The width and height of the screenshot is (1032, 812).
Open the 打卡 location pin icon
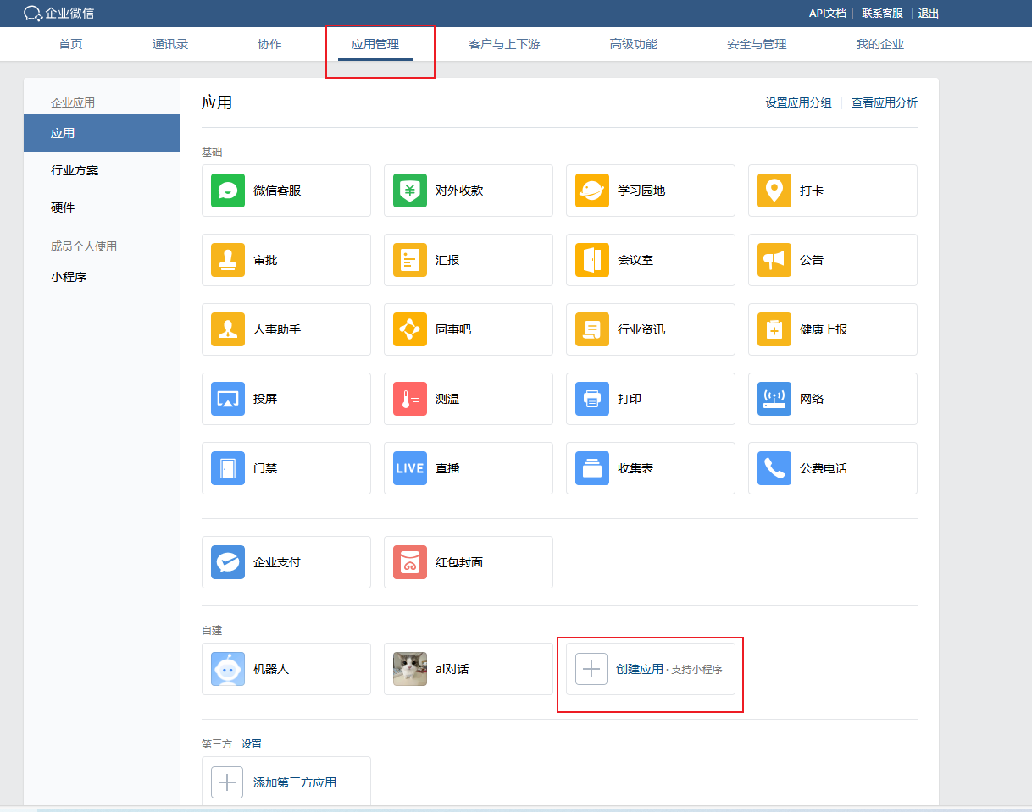coord(774,191)
